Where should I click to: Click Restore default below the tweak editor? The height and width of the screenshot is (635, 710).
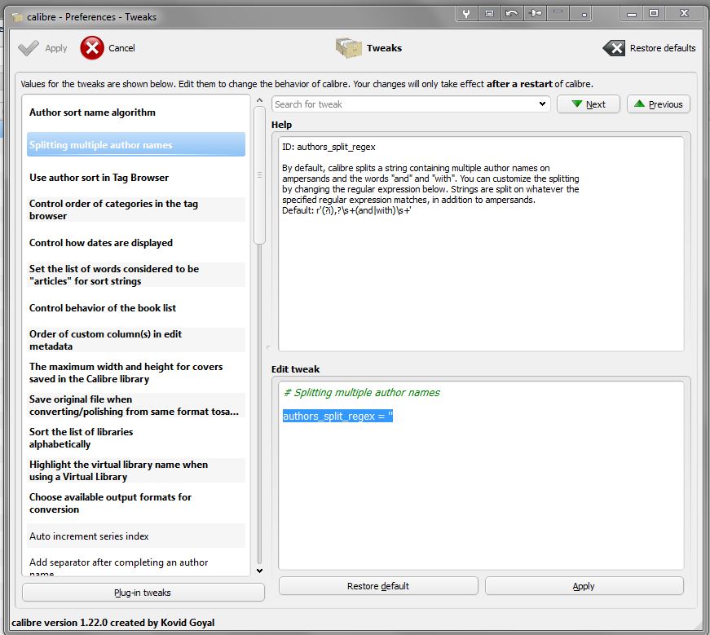378,586
